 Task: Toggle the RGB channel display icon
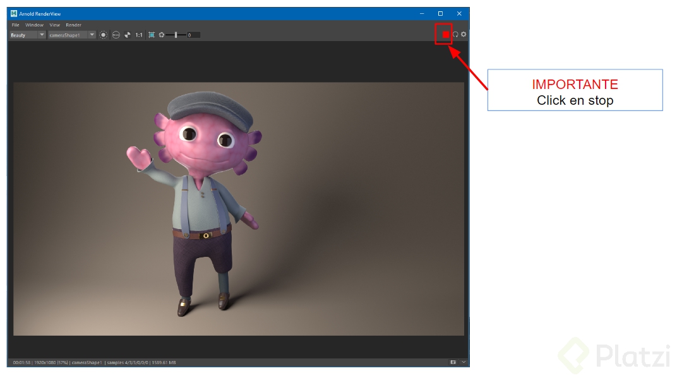116,35
